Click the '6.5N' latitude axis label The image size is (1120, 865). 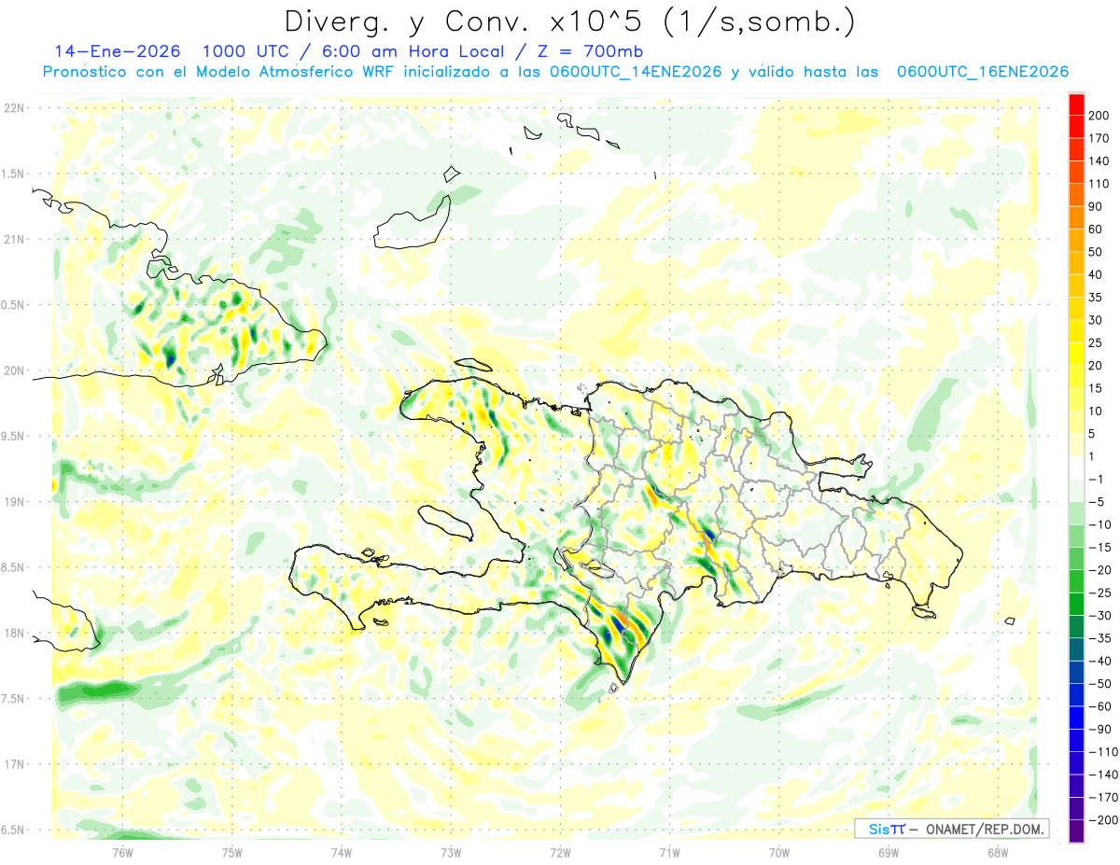[13, 830]
